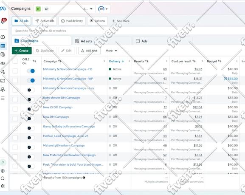Click the Edit button

pos(67,51)
